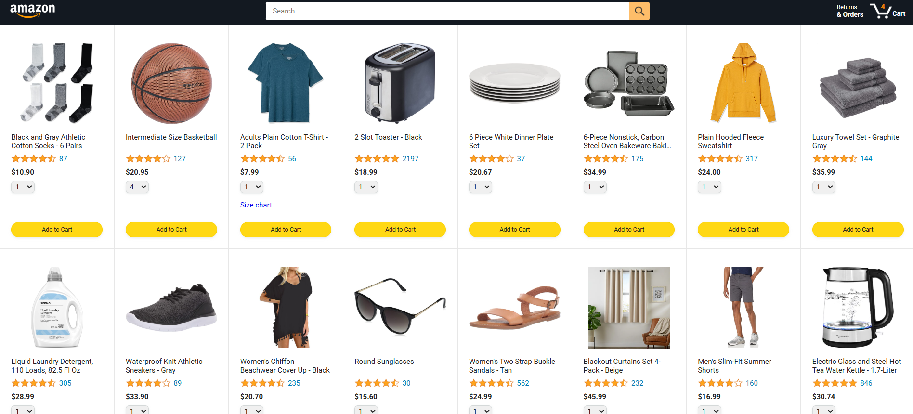The image size is (913, 414).
Task: Open the Size chart link
Action: (256, 205)
